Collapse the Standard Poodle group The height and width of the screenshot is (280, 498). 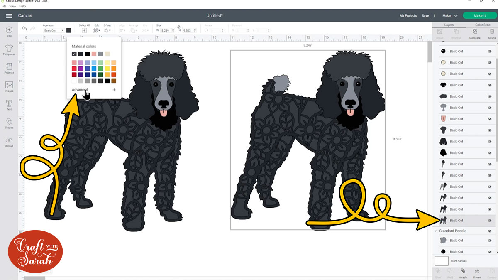click(436, 231)
